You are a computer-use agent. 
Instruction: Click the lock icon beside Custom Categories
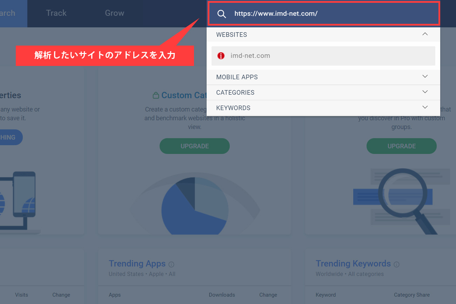pyautogui.click(x=156, y=95)
